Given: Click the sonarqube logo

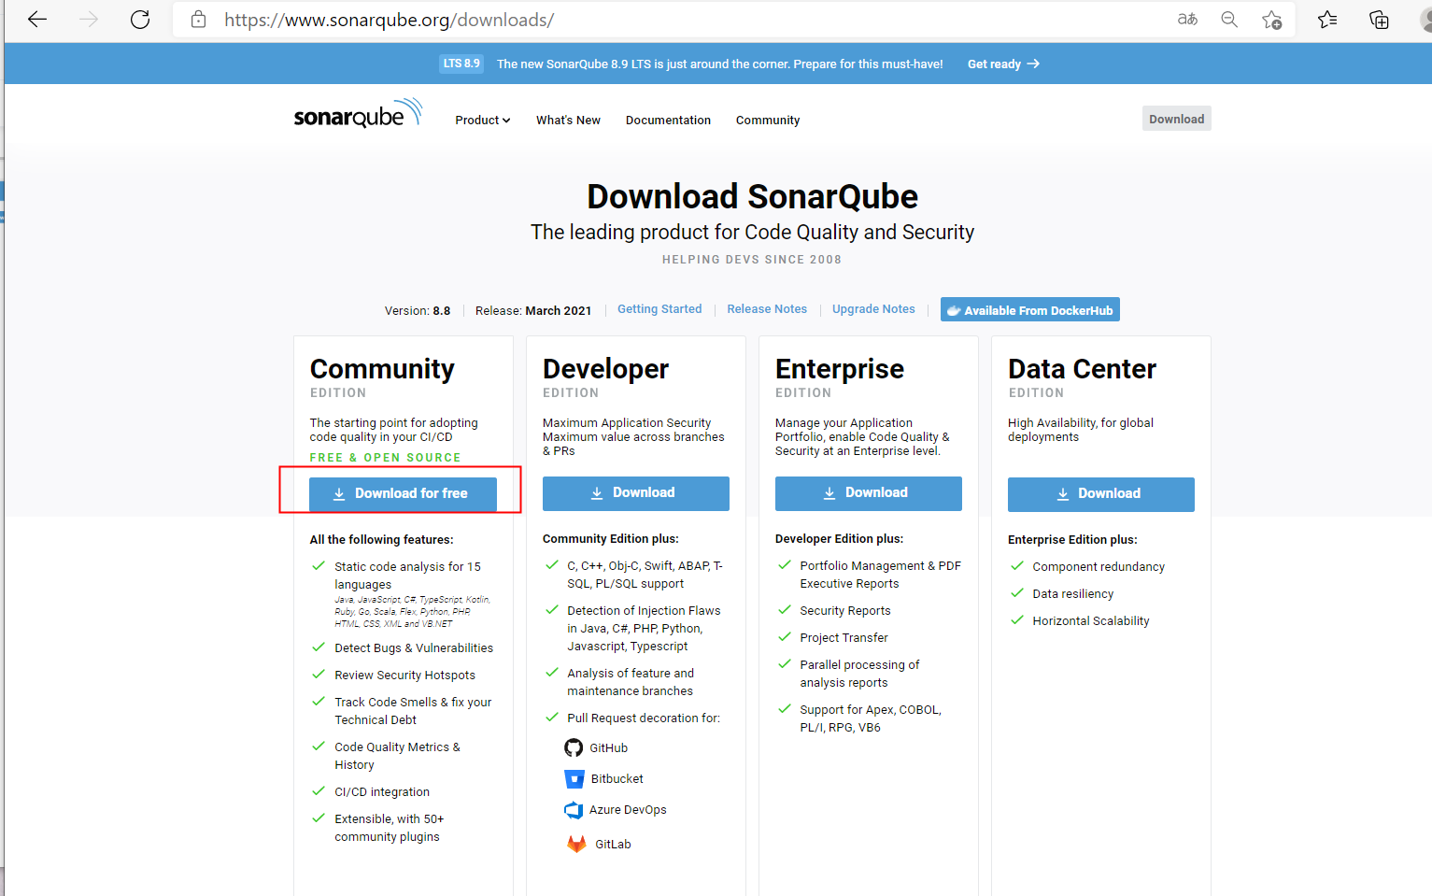Looking at the screenshot, I should pyautogui.click(x=358, y=114).
